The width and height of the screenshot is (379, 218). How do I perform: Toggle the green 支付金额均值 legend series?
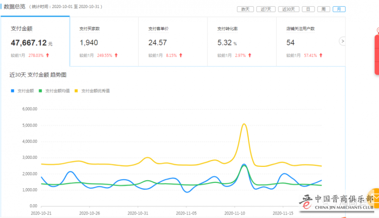point(56,91)
